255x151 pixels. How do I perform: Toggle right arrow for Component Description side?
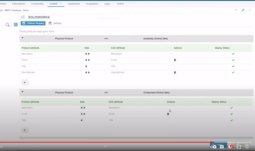click(x=84, y=108)
